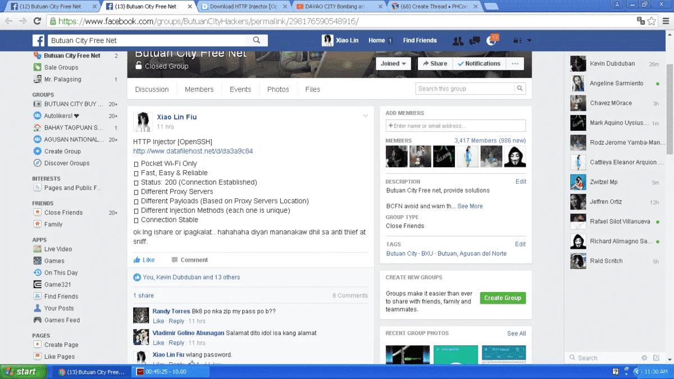674x379 pixels.
Task: Open Members tab
Action: pos(199,89)
